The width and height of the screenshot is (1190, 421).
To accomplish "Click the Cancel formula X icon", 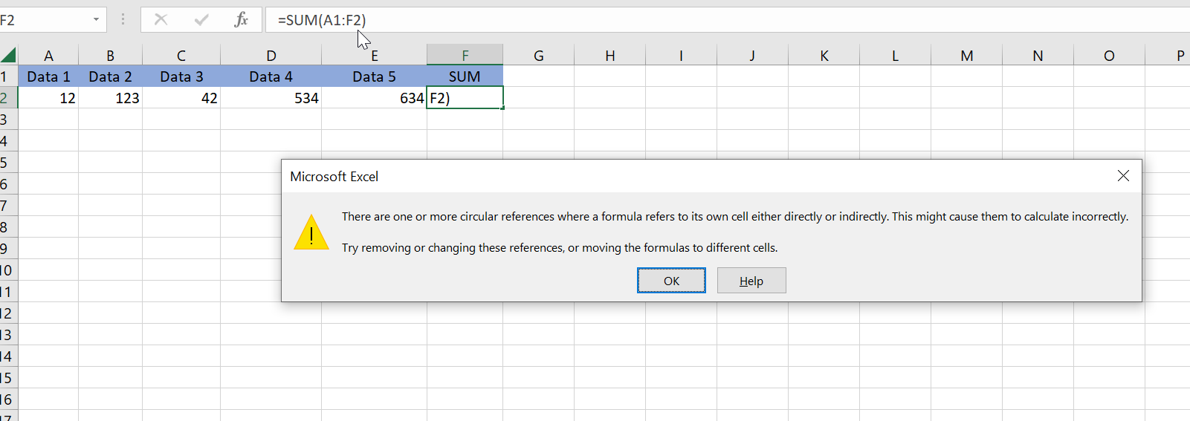I will coord(161,20).
